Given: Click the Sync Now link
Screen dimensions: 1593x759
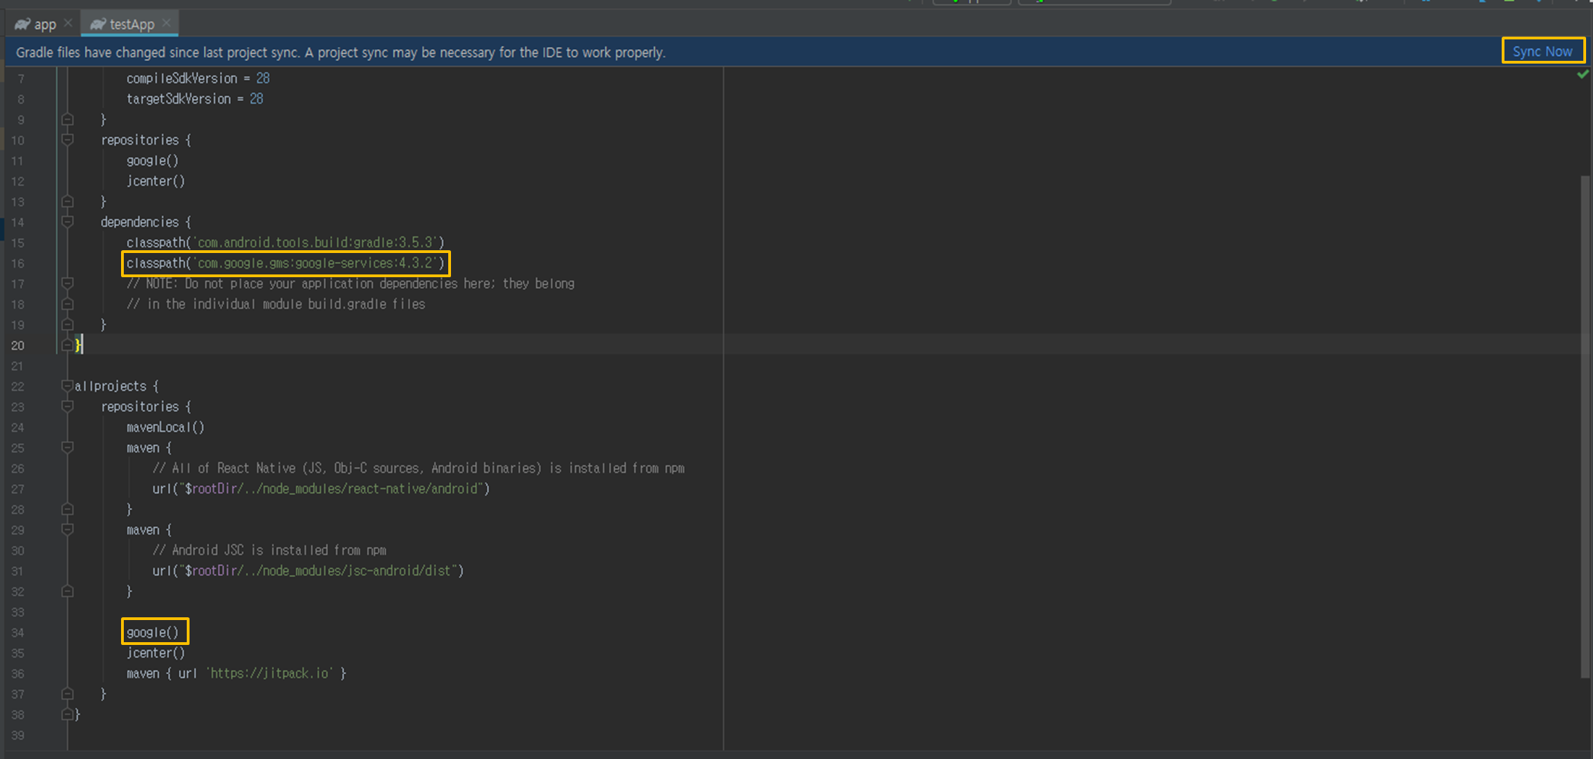Looking at the screenshot, I should [x=1542, y=52].
